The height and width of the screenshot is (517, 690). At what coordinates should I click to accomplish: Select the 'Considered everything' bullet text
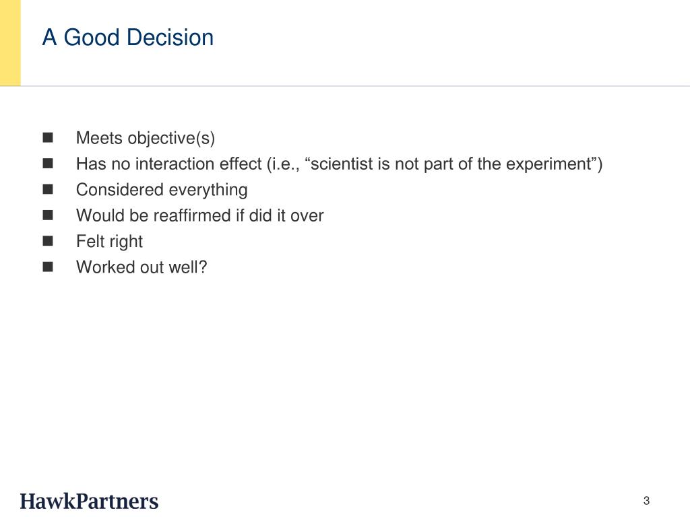pyautogui.click(x=162, y=190)
